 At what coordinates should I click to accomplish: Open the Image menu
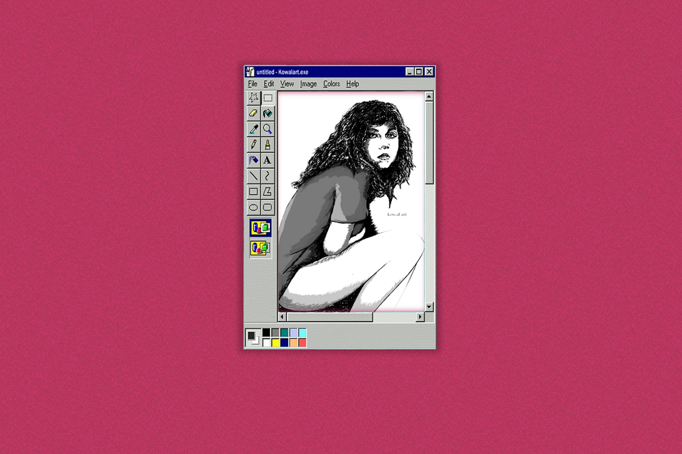pos(308,84)
